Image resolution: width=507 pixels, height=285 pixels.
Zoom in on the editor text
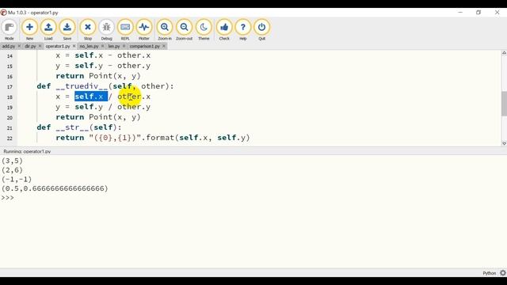click(165, 29)
